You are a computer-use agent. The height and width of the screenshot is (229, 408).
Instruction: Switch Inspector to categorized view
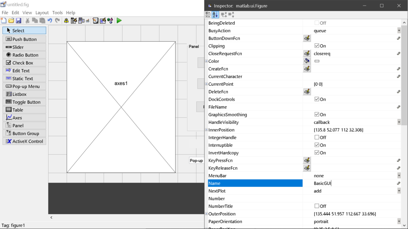pyautogui.click(x=208, y=15)
